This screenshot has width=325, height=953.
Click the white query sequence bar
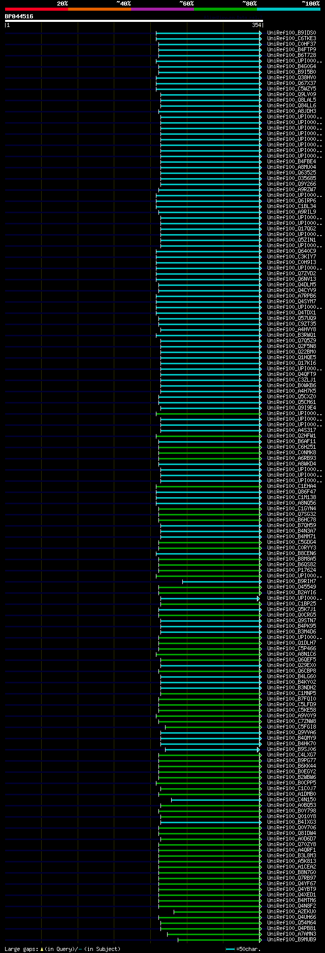(134, 21)
